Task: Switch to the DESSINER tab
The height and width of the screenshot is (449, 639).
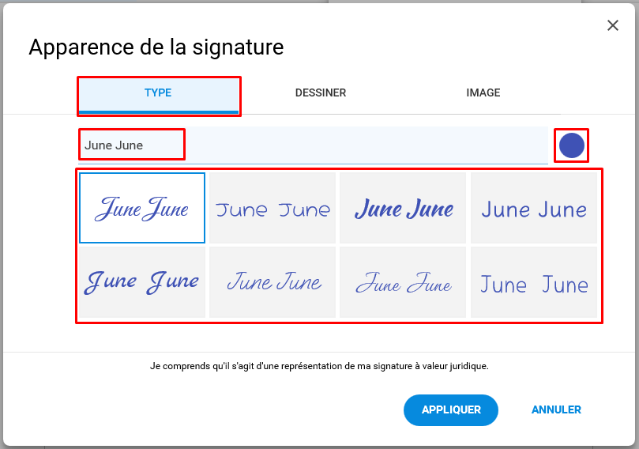Action: (321, 92)
